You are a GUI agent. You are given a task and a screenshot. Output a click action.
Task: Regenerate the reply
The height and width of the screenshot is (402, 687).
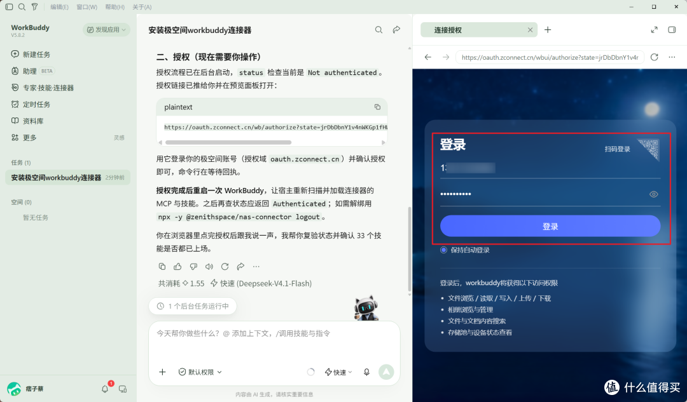(225, 266)
